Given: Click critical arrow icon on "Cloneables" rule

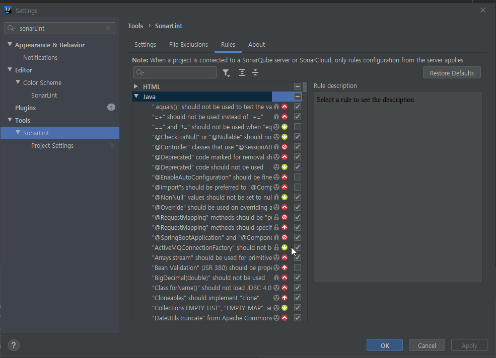Looking at the screenshot, I should point(285,298).
